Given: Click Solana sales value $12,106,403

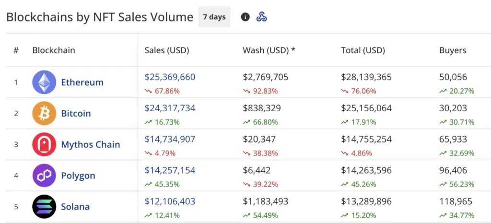Looking at the screenshot, I should click(170, 201).
